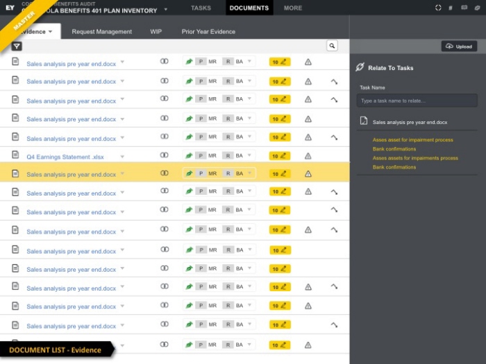The width and height of the screenshot is (486, 364).
Task: Toggle the R sign-off on Q4 Earnings row
Action: click(228, 155)
